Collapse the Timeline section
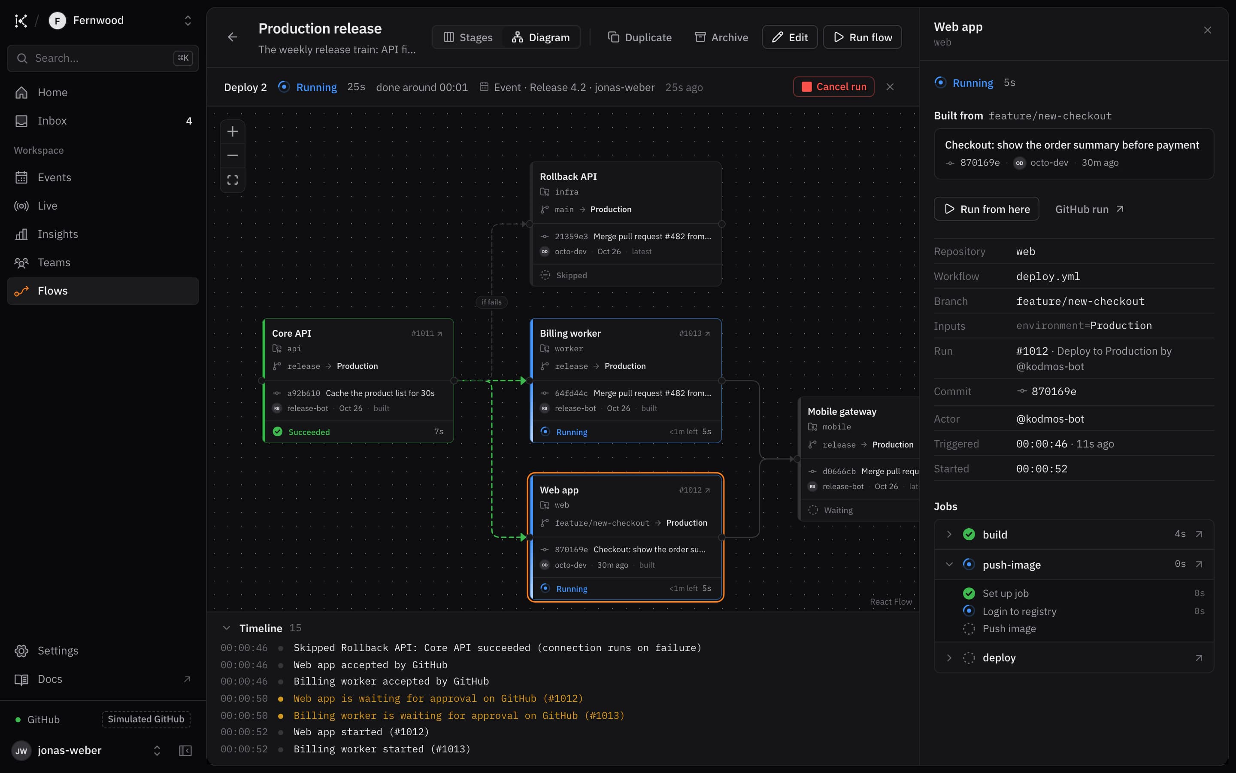 pos(227,628)
